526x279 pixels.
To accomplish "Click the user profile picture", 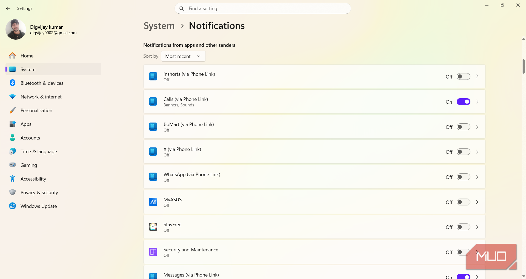I will (x=16, y=30).
